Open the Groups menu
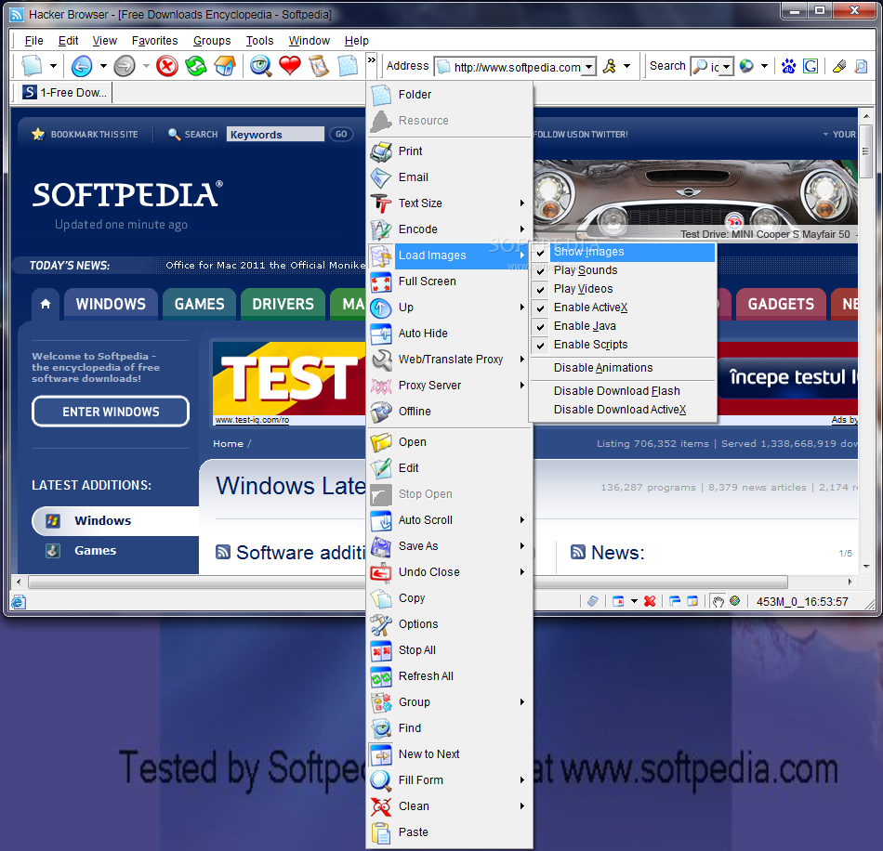 (212, 41)
